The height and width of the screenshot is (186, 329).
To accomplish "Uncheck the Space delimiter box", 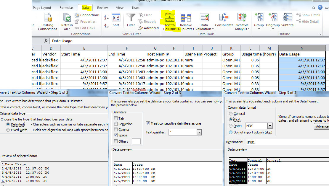I will 115,135.
